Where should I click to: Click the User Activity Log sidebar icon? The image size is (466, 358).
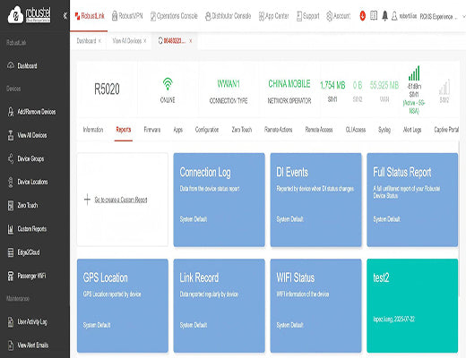[11, 322]
